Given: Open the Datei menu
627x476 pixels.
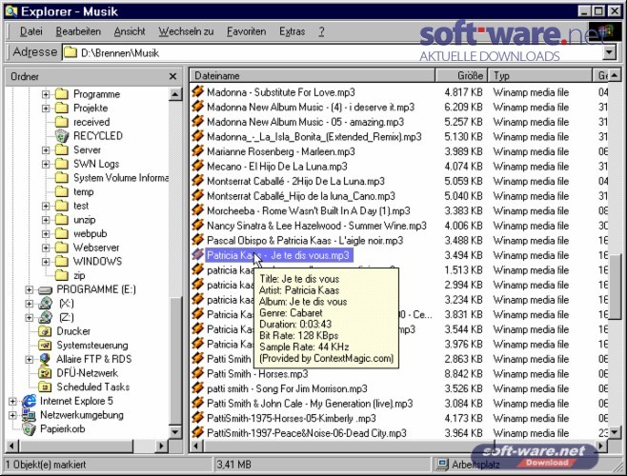Looking at the screenshot, I should (31, 31).
